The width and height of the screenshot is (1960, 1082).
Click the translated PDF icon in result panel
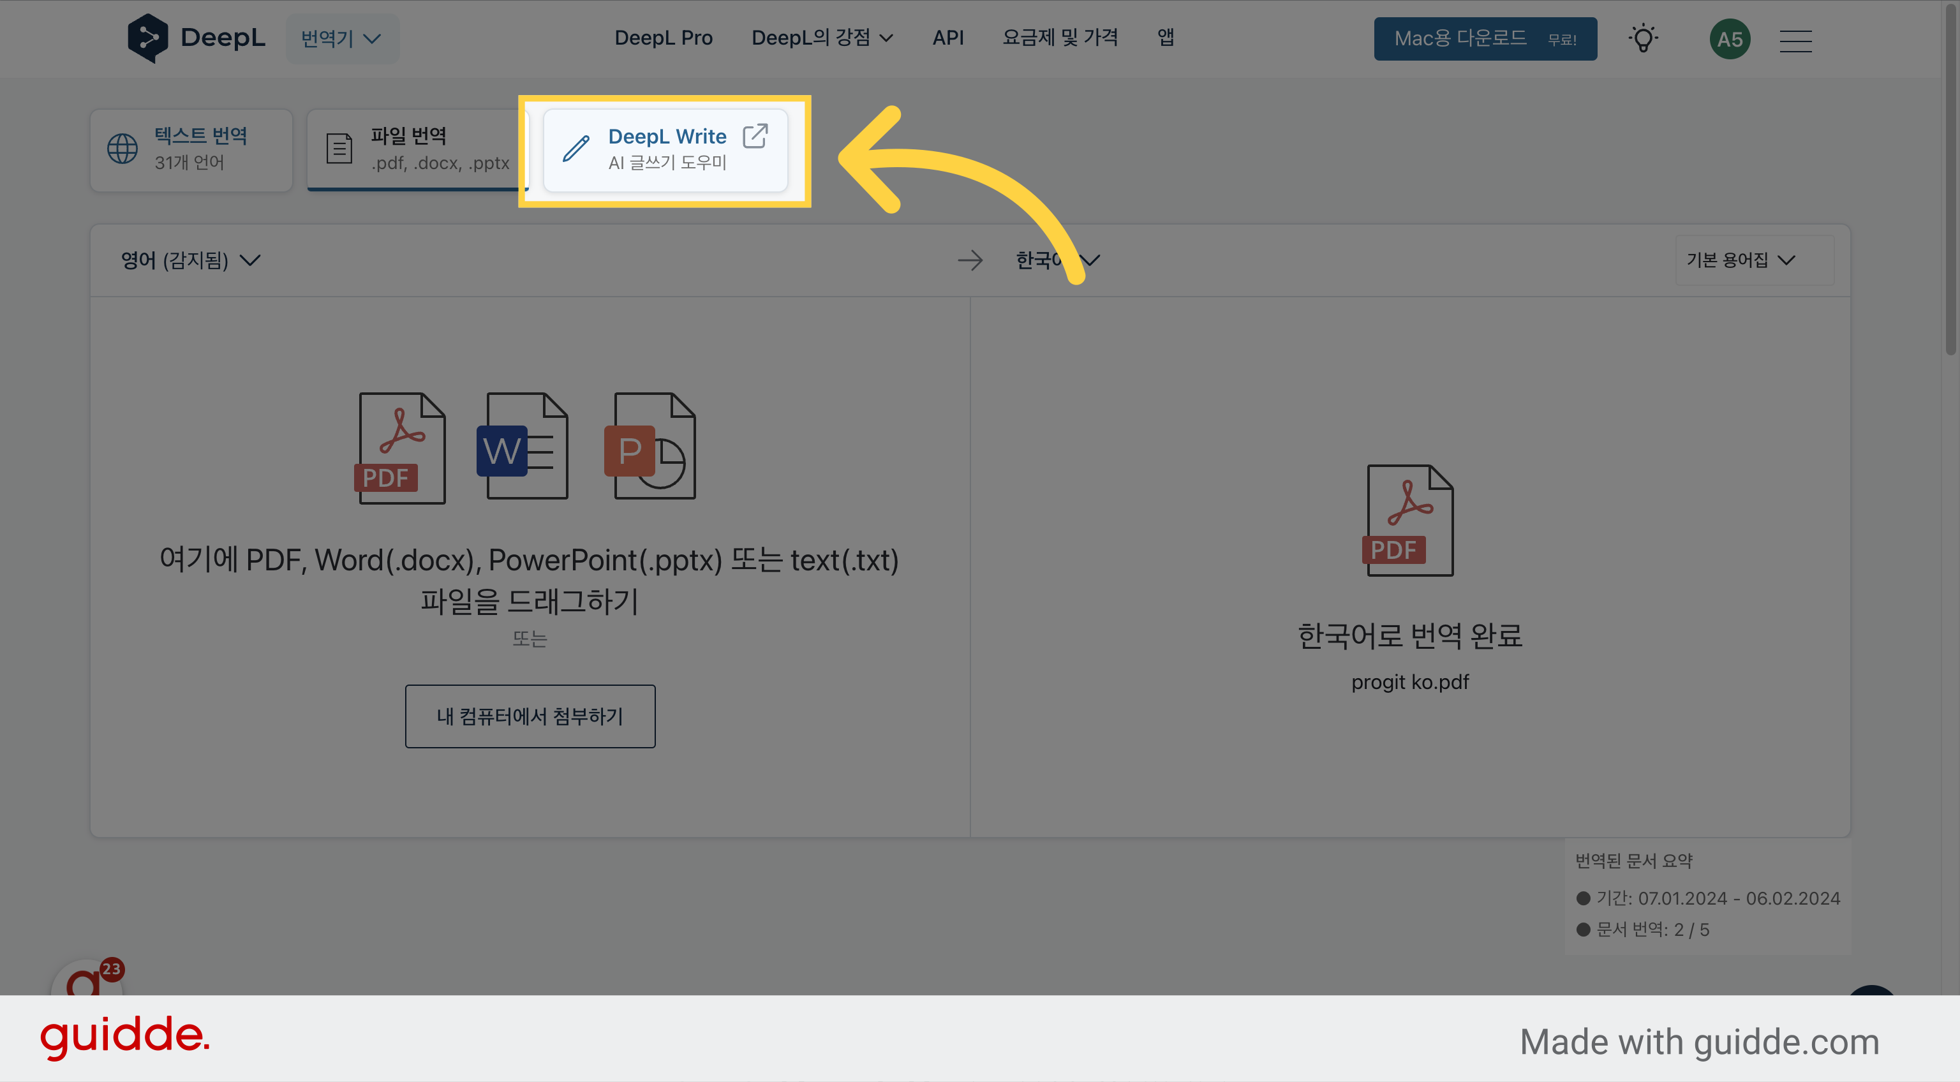(x=1408, y=521)
